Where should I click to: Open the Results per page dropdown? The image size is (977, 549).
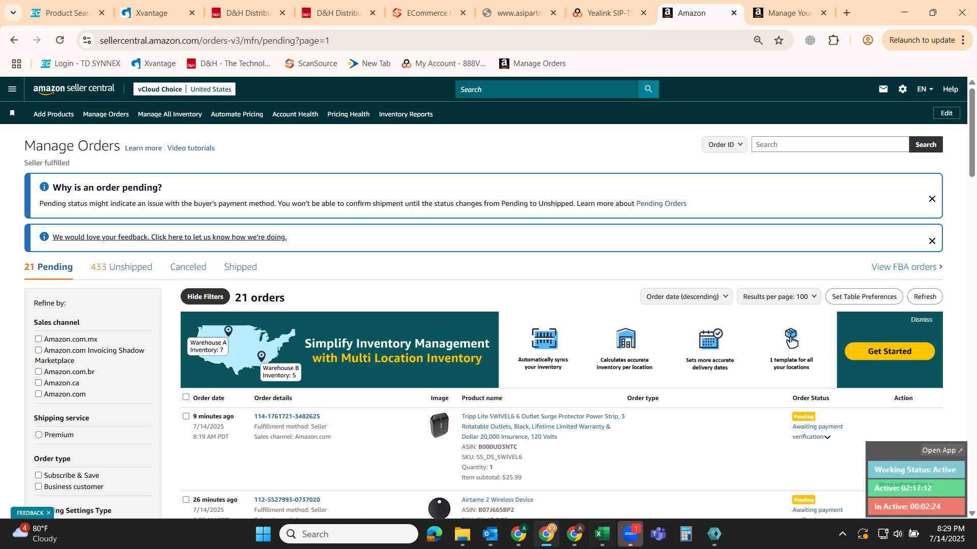[x=779, y=296]
